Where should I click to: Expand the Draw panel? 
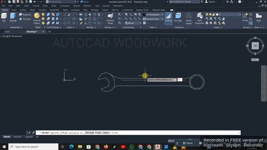[71, 27]
